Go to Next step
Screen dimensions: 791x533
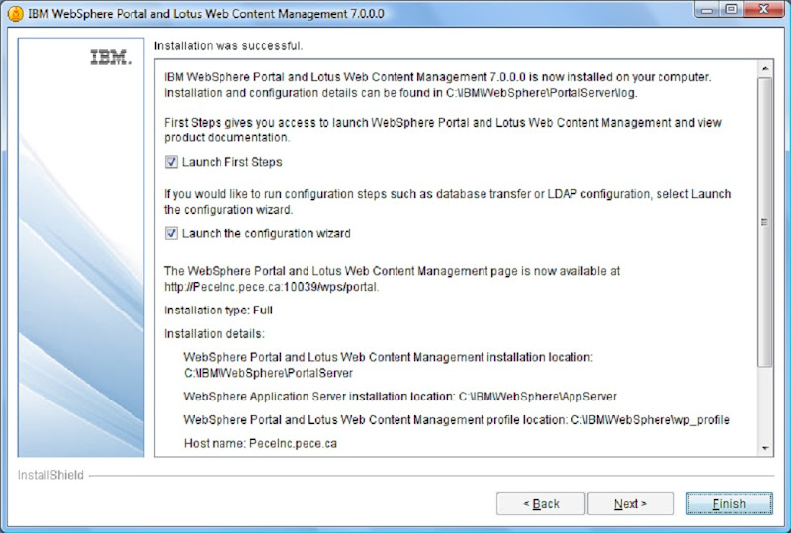(x=630, y=503)
